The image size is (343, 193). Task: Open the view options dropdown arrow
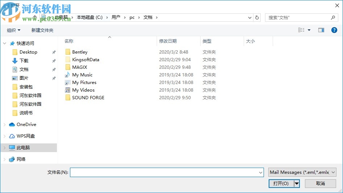coord(309,30)
